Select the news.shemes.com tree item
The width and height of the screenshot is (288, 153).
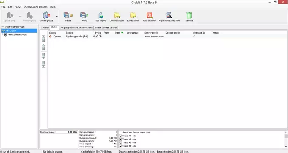tap(17, 34)
